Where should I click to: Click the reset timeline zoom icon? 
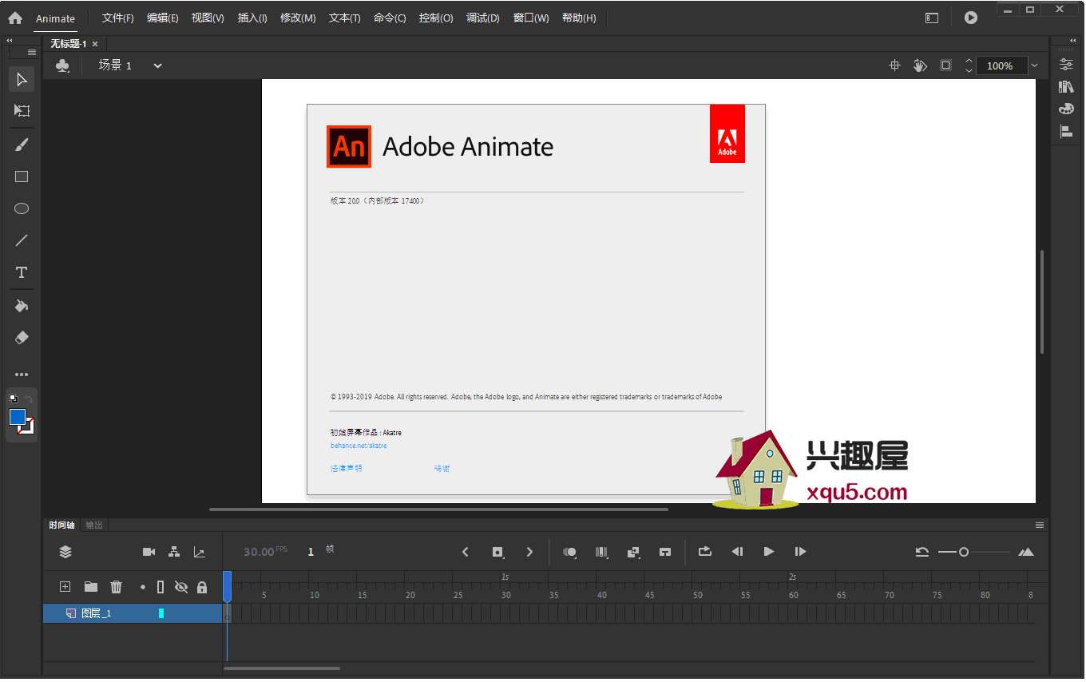[922, 552]
